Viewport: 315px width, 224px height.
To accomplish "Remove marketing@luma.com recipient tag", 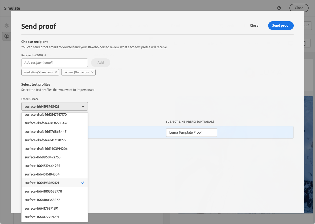I will coord(56,72).
